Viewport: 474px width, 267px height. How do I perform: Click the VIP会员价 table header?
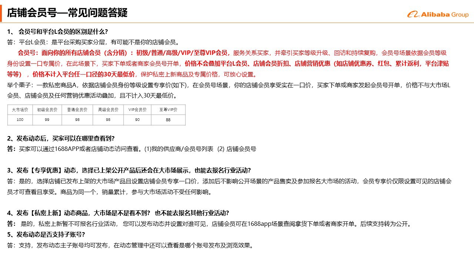137,110
